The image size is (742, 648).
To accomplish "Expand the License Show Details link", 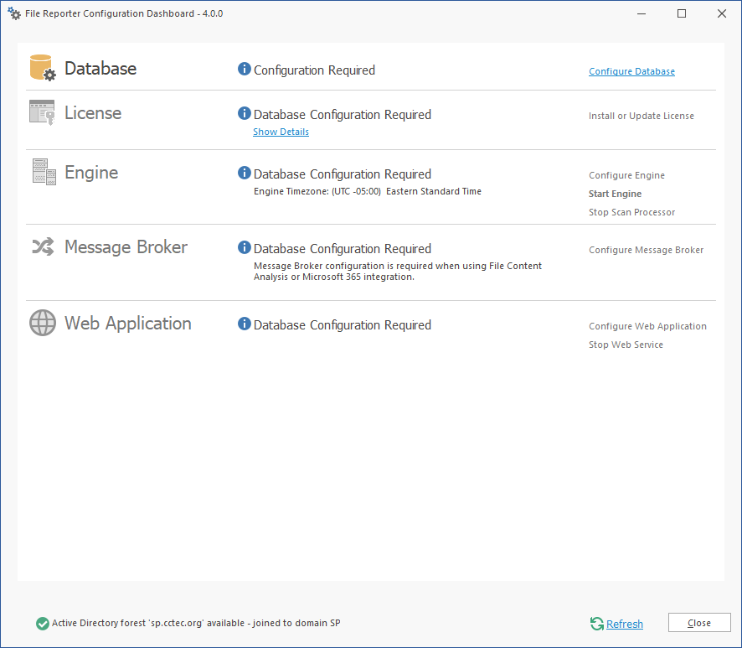I will click(x=281, y=132).
